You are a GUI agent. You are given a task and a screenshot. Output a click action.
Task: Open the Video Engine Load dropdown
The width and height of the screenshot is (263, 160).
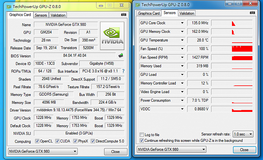(182, 92)
